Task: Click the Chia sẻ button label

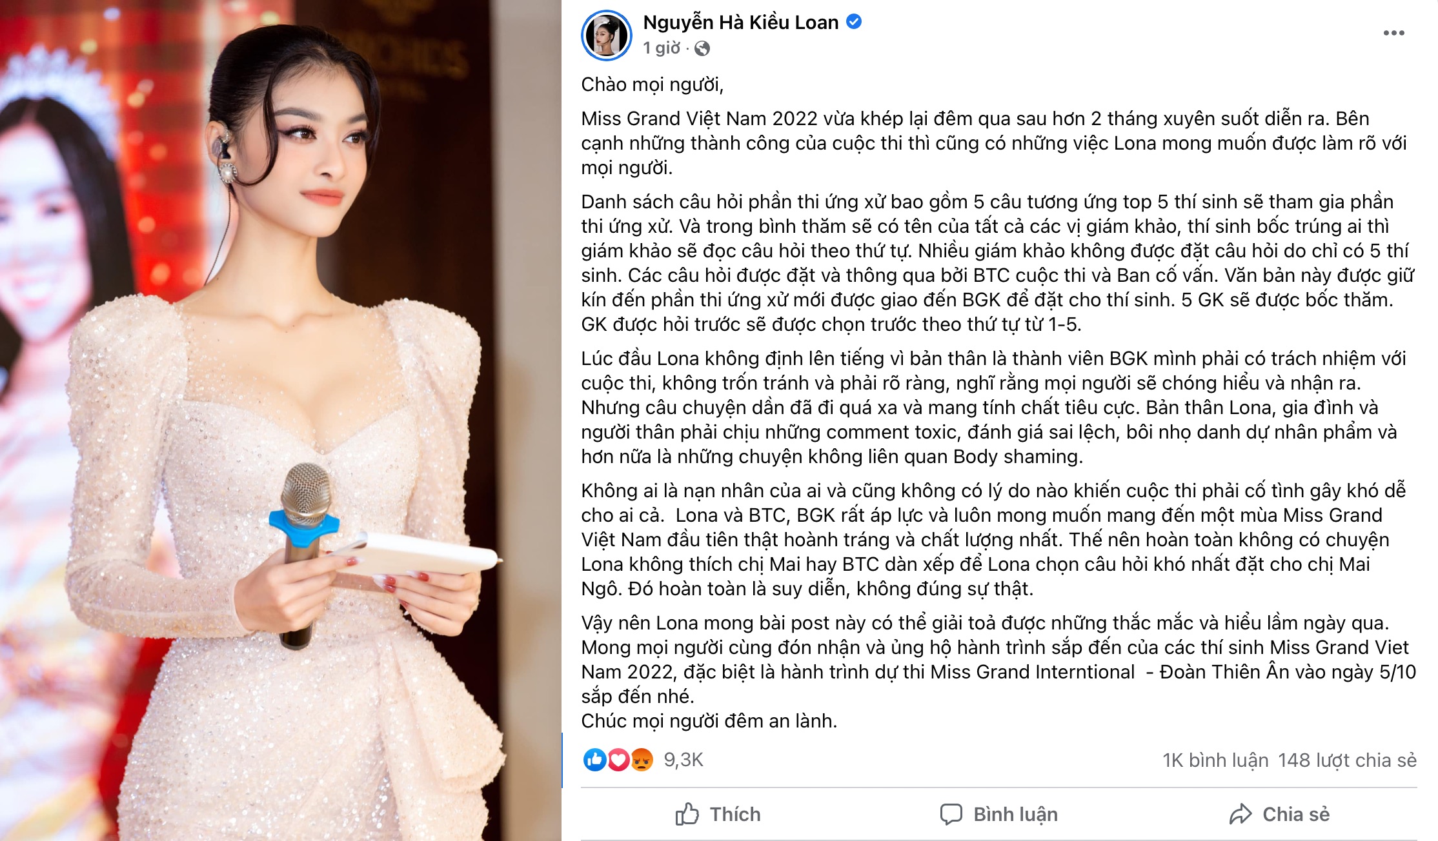Action: (1296, 815)
